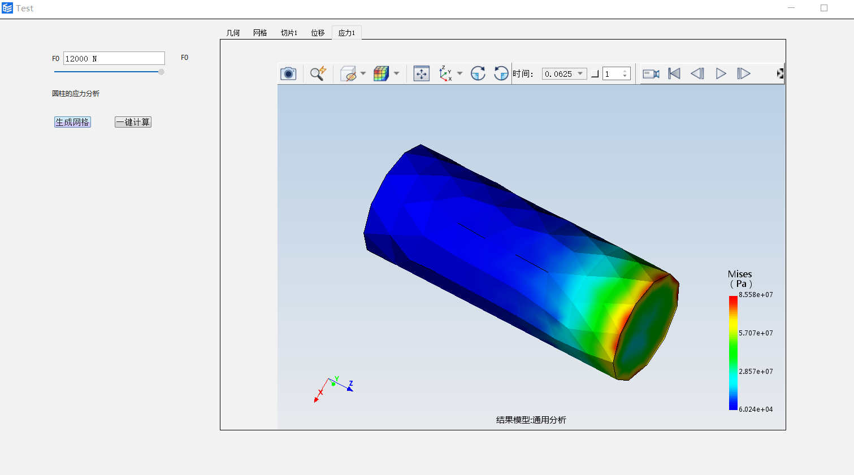Click the quick zoom magnifier icon
The image size is (854, 475).
point(318,73)
